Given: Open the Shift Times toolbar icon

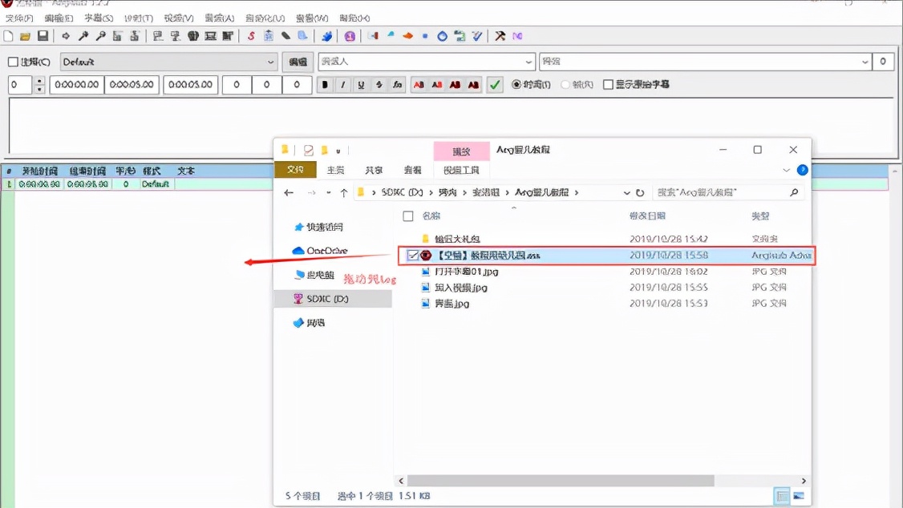Looking at the screenshot, I should click(373, 36).
